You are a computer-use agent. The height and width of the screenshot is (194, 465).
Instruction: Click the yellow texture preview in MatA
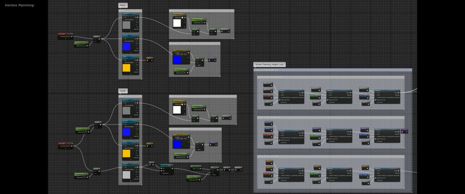(126, 68)
